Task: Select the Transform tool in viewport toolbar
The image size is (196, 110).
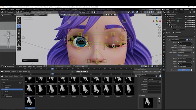Action: 19,37
